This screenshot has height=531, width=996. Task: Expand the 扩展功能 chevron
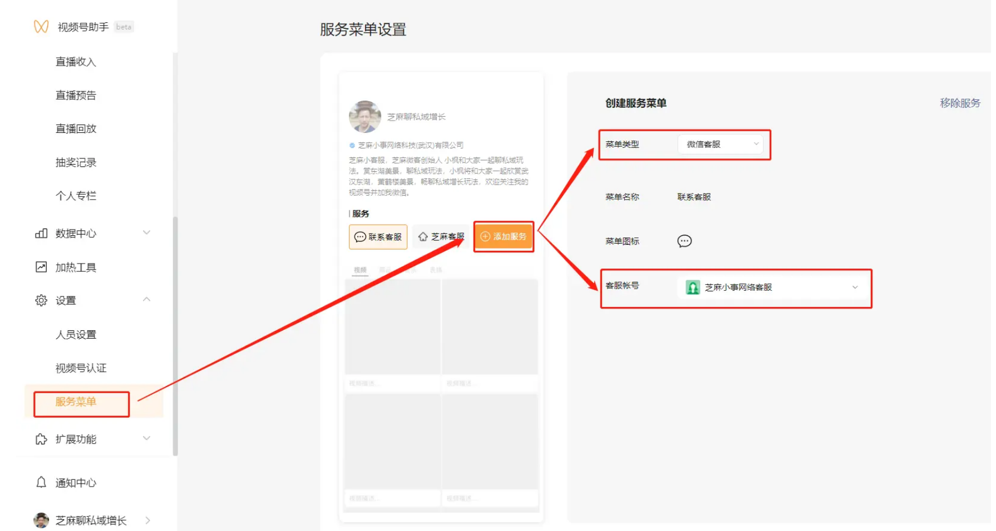click(147, 438)
